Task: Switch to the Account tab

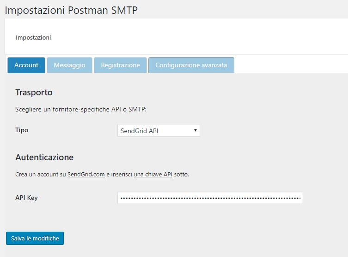Action: coord(26,65)
